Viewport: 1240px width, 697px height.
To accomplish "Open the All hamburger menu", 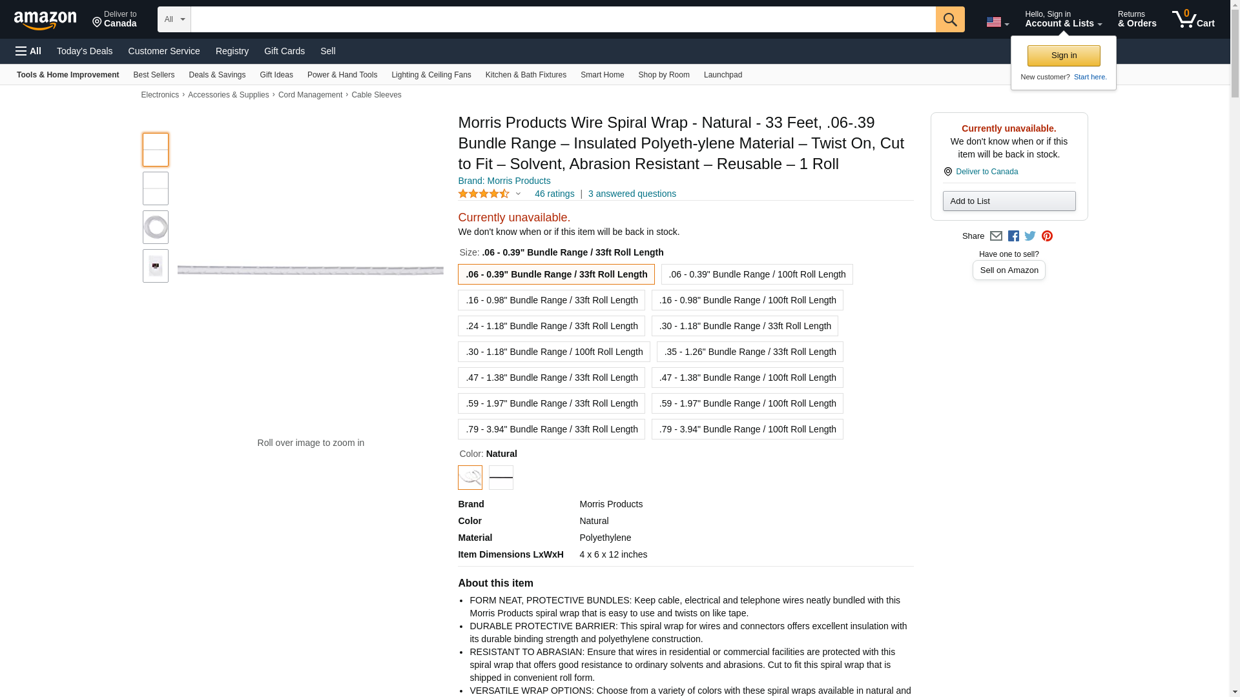I will coord(28,51).
